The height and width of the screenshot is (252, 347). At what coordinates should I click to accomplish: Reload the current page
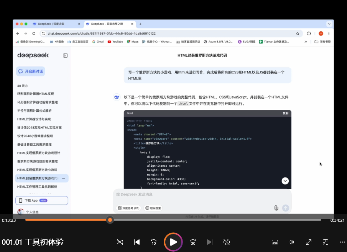(x=34, y=34)
